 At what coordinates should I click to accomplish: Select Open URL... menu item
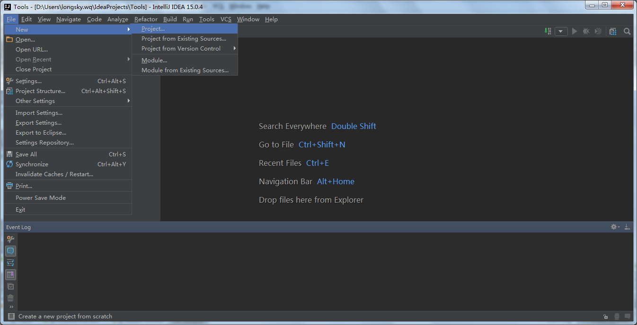click(68, 50)
